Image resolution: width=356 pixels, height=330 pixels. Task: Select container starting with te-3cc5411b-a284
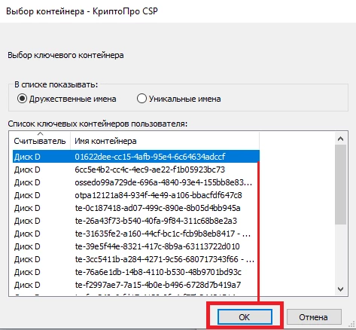(136, 259)
